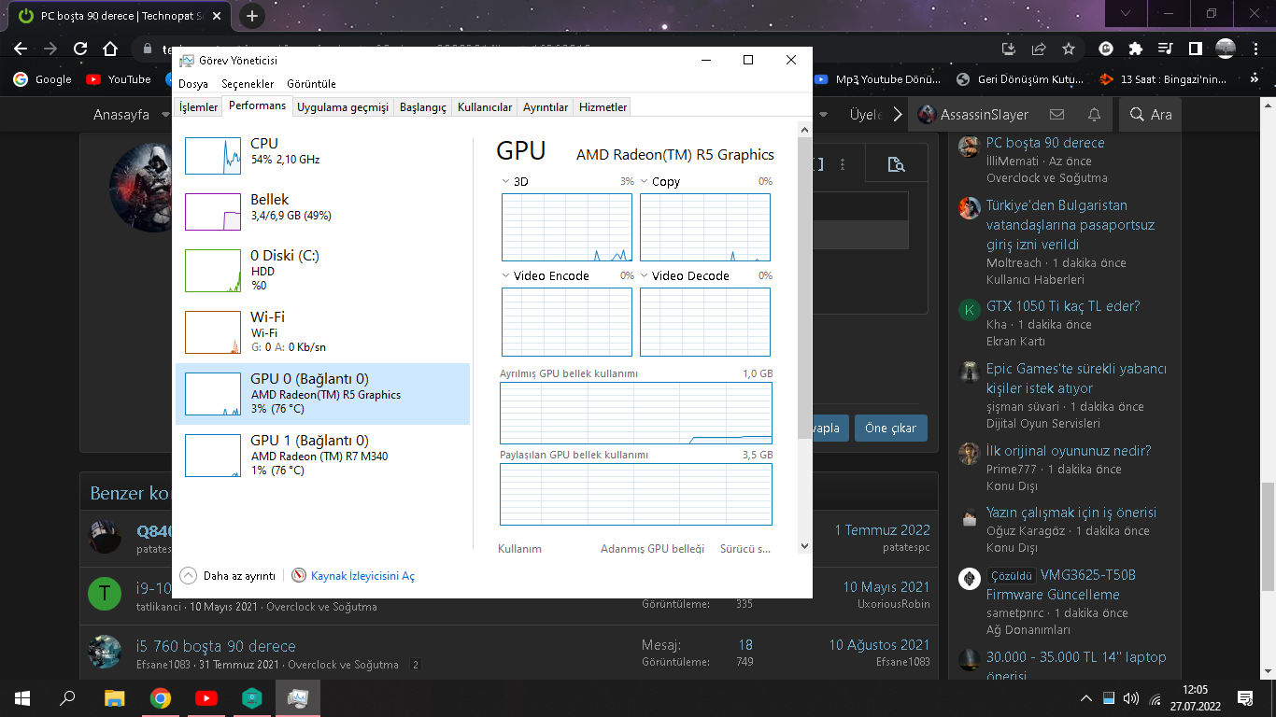
Task: Open the Copy engine graph dropdown
Action: coord(645,181)
